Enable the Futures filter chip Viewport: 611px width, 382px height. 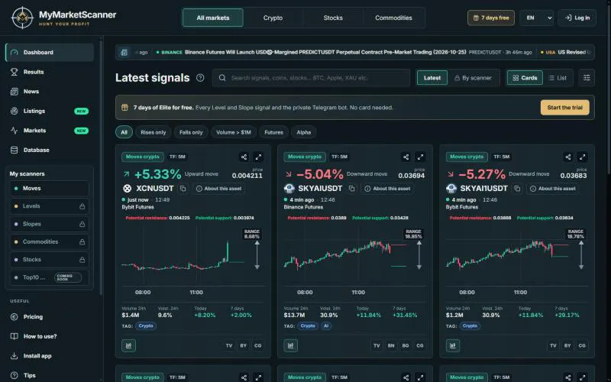tap(274, 132)
